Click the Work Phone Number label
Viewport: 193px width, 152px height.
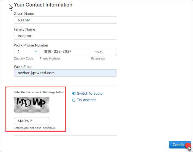pos(31,45)
